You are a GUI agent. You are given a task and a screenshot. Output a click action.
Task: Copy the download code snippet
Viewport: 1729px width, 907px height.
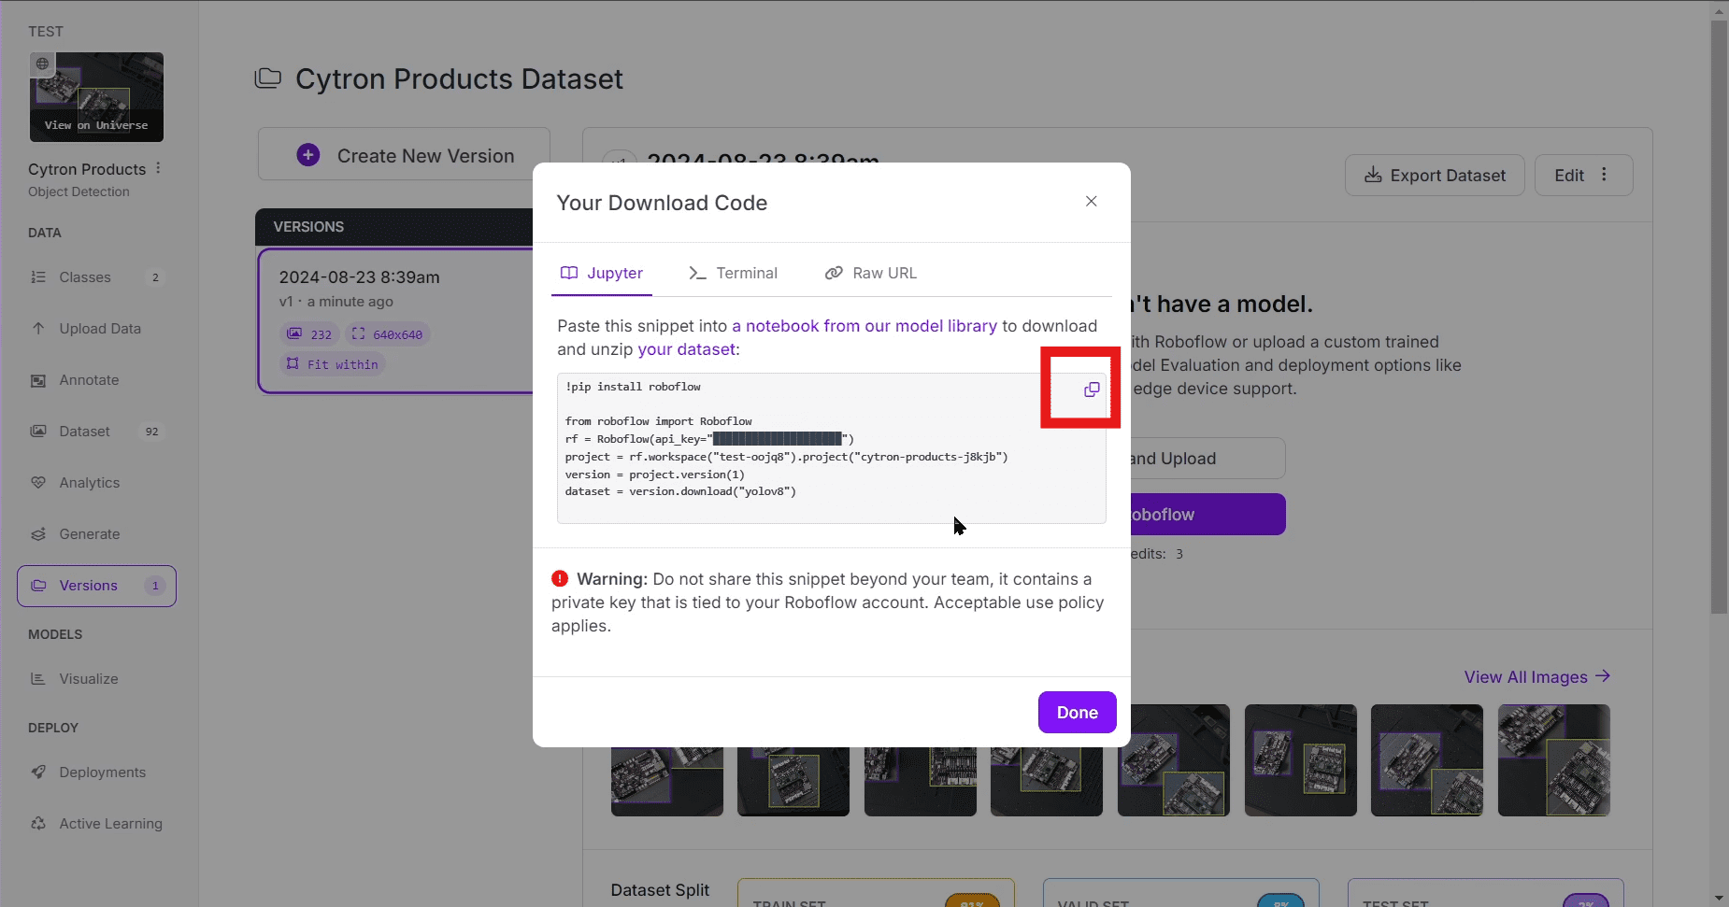click(x=1091, y=390)
